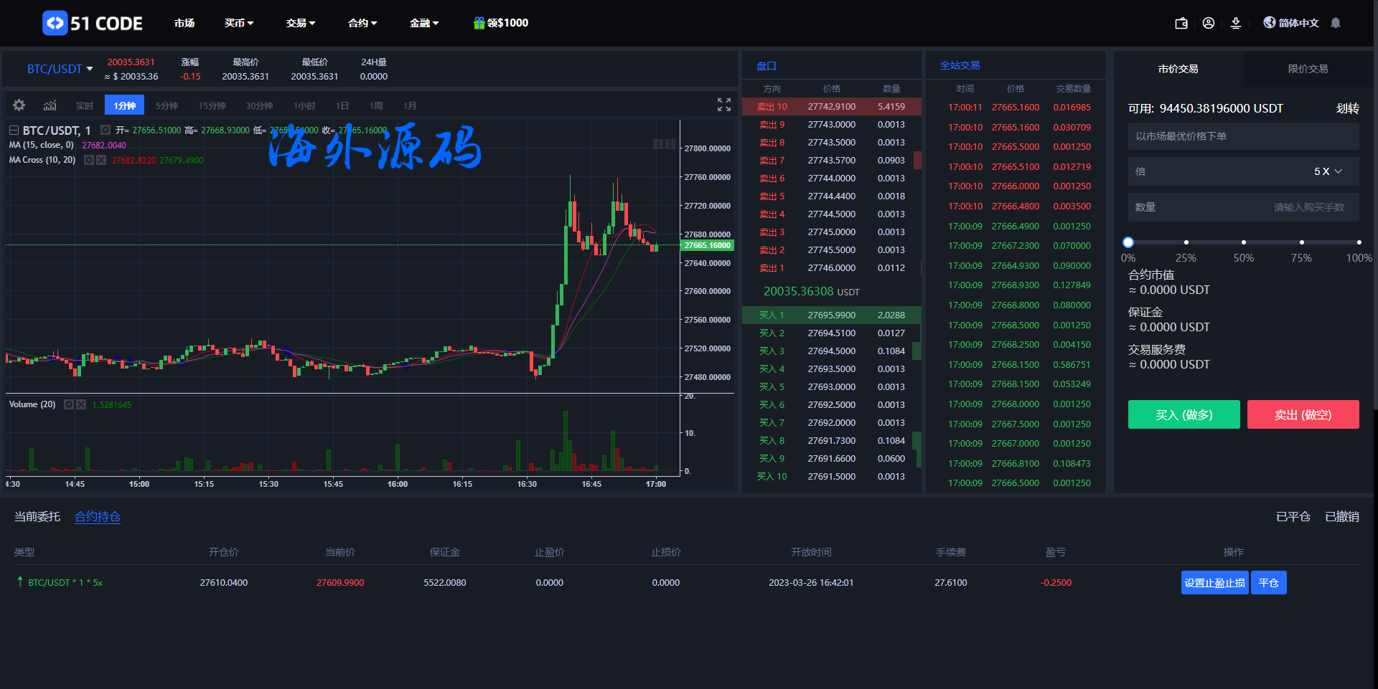Open the 合约 menu dropdown
The width and height of the screenshot is (1378, 689).
362,23
